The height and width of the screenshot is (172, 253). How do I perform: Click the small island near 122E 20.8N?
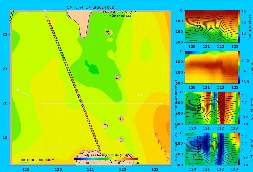pos(118,77)
